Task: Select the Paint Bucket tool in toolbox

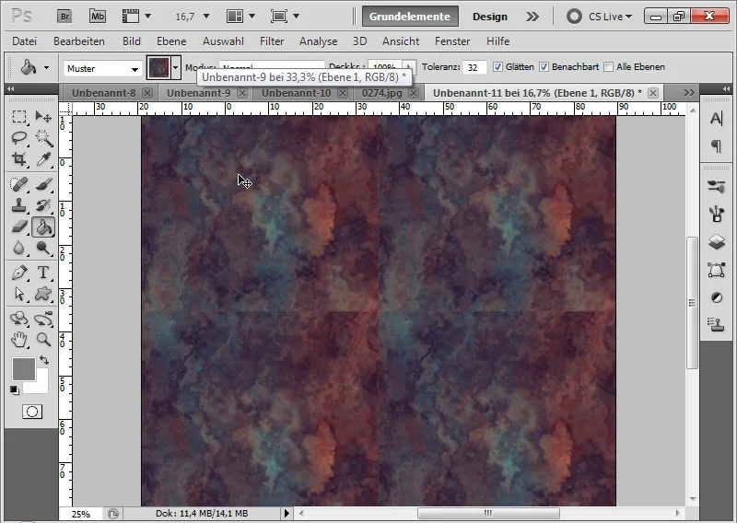Action: point(43,227)
